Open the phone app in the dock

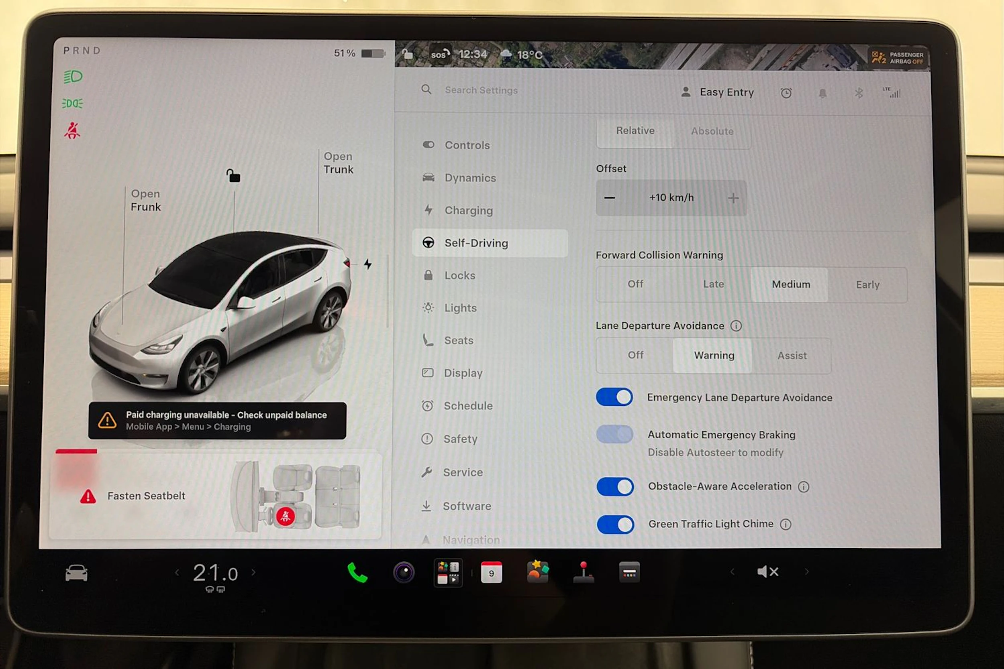pos(357,573)
